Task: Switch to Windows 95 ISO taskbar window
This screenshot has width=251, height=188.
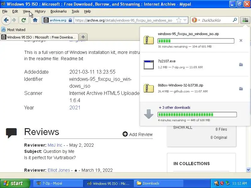Action: 108,183
